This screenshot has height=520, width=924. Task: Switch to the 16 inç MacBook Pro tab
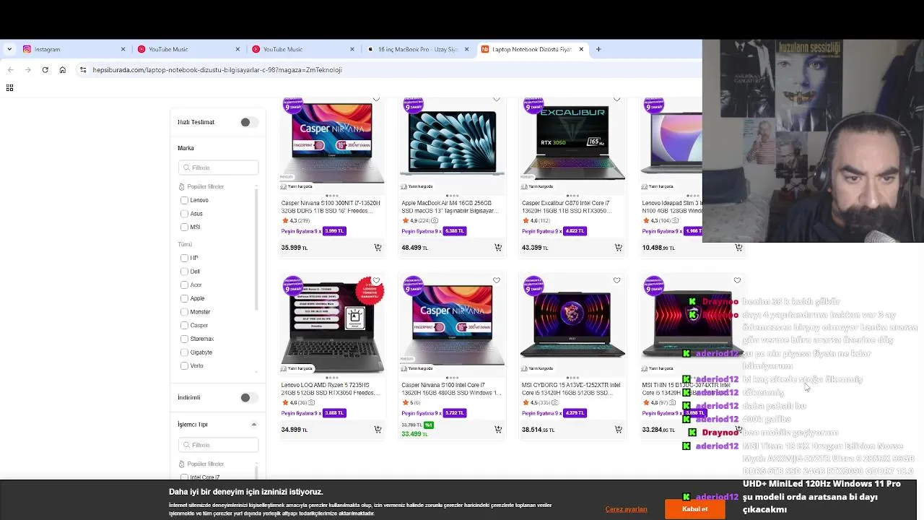(x=418, y=49)
